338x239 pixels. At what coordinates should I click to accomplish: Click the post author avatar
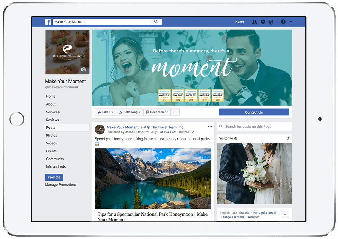click(100, 129)
